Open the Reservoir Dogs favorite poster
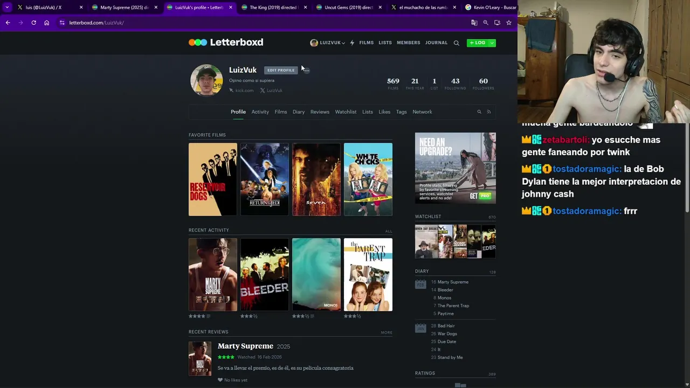Viewport: 690px width, 388px height. (213, 179)
